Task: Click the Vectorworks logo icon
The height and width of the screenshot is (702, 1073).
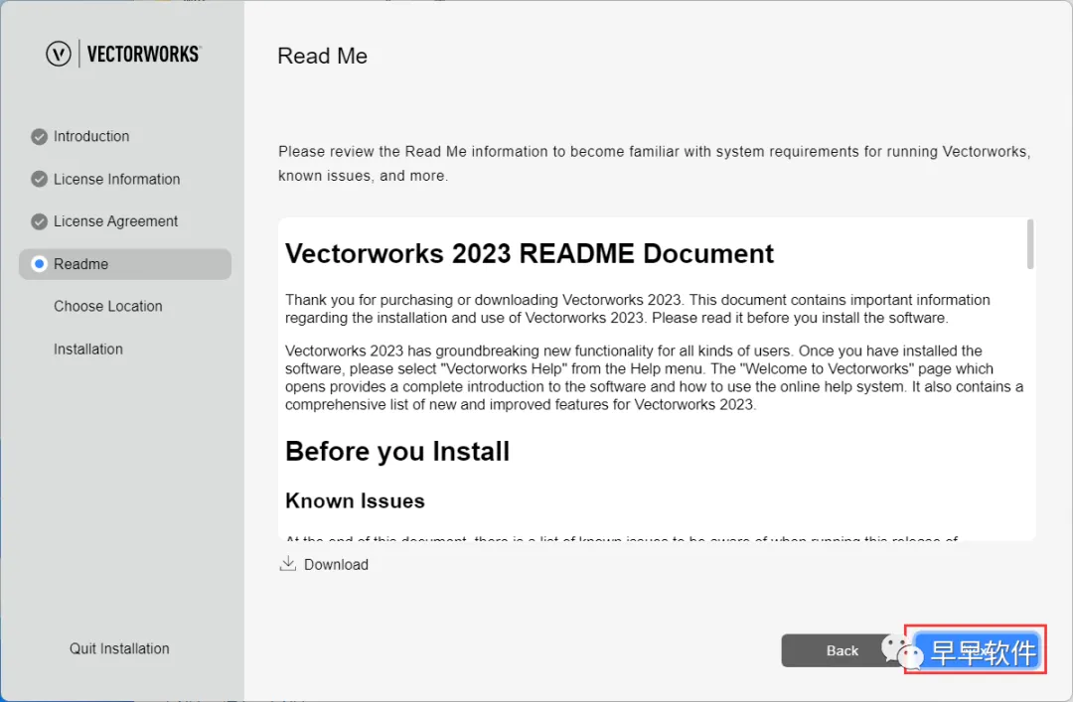Action: (x=59, y=54)
